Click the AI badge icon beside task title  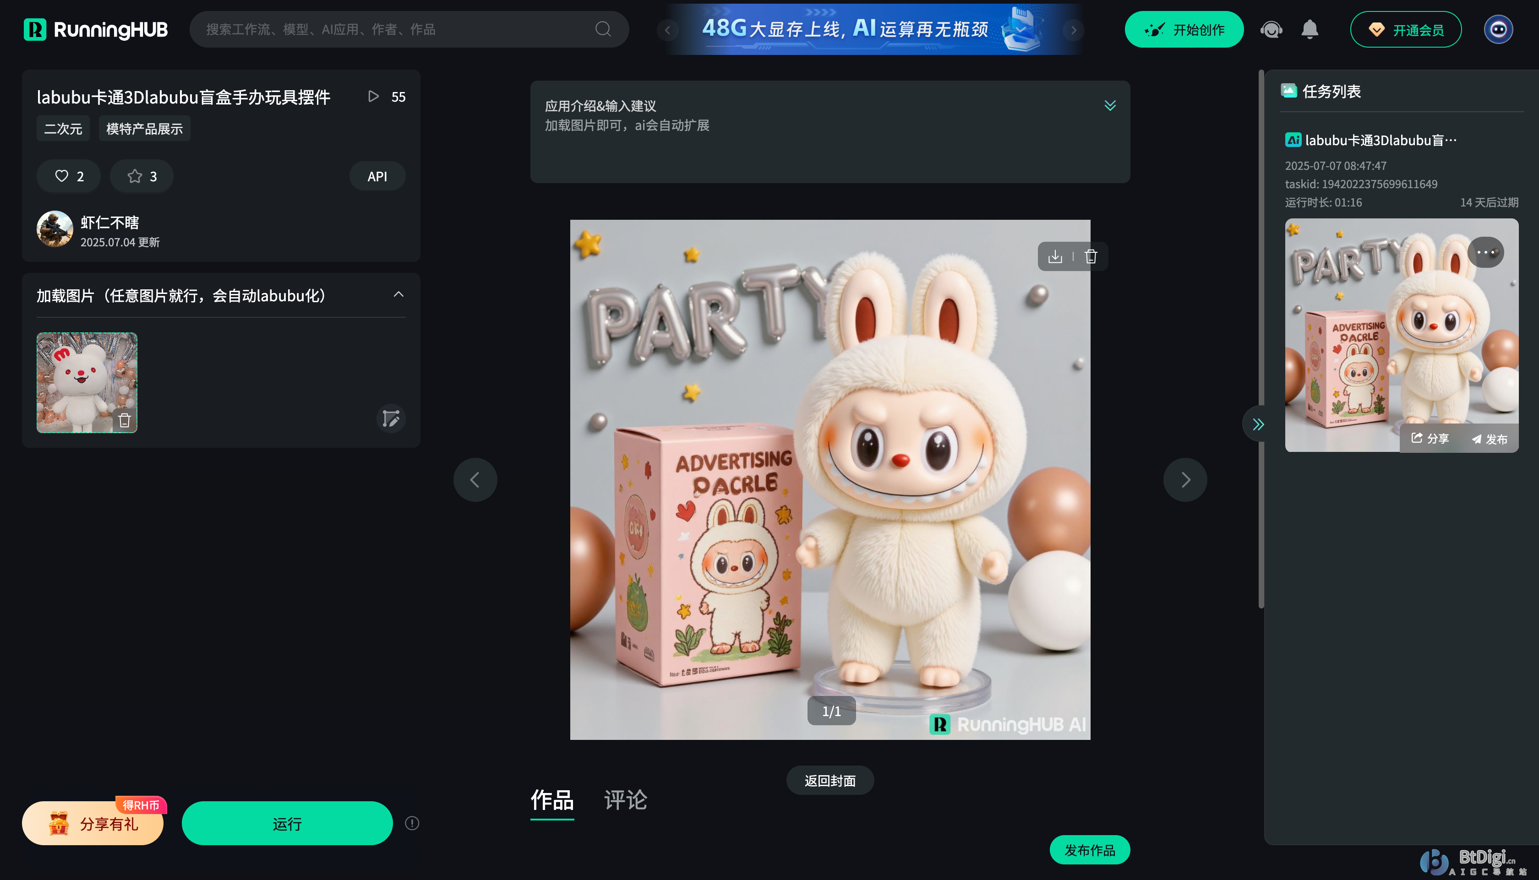(1293, 140)
